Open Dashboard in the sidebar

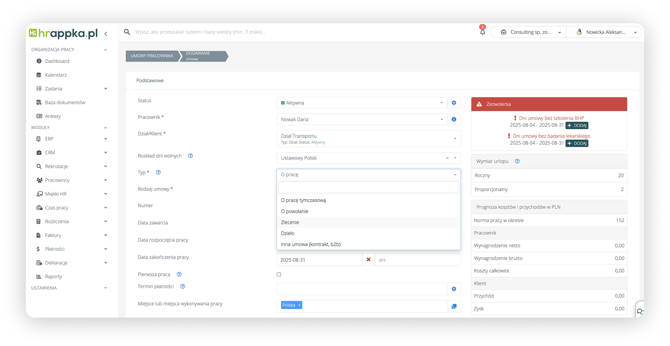tap(57, 61)
